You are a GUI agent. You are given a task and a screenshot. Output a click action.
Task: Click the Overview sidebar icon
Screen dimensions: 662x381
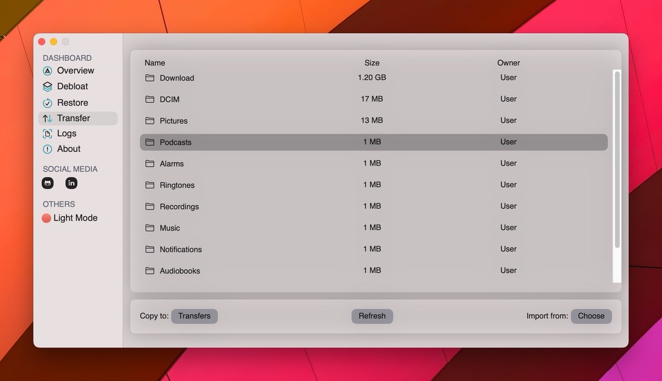pos(47,71)
